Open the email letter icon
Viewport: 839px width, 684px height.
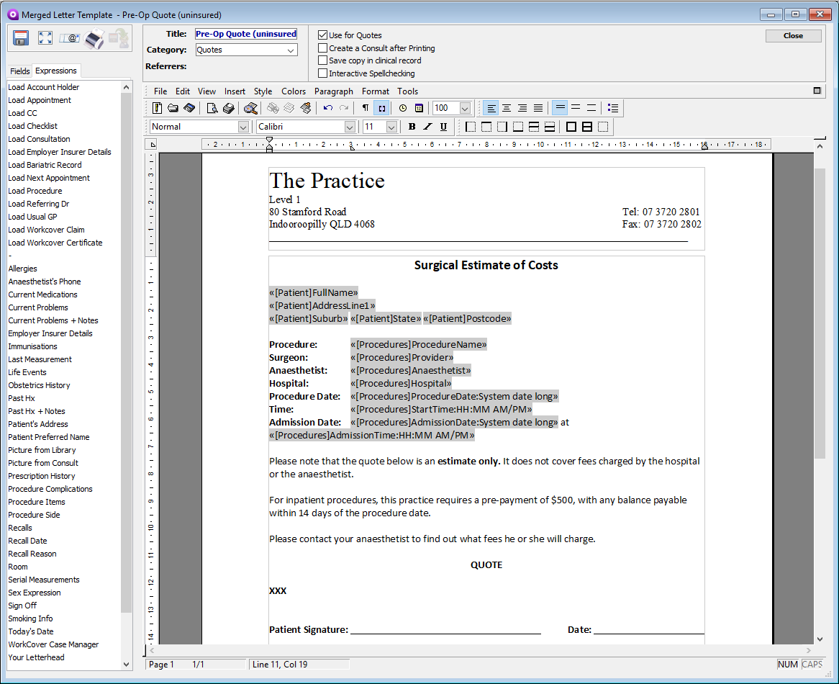(69, 38)
